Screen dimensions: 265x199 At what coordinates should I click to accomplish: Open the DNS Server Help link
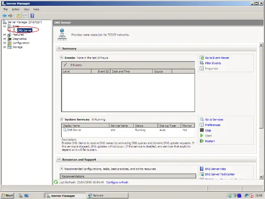click(x=215, y=169)
